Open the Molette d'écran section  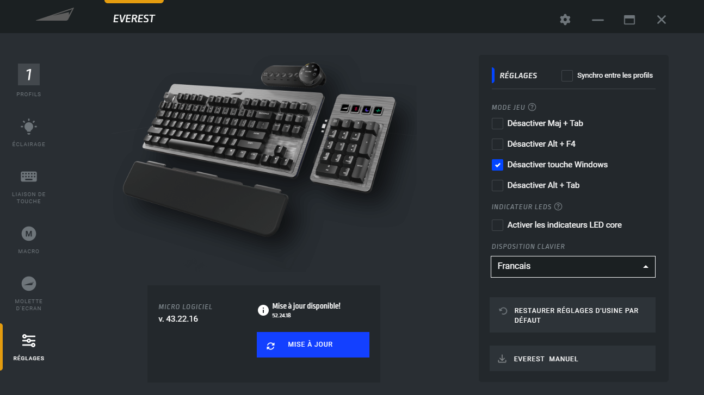tap(29, 284)
